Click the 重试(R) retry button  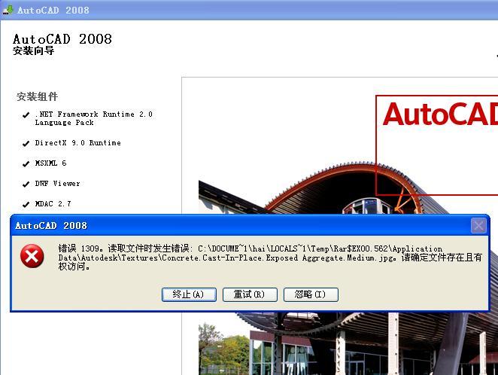point(250,294)
